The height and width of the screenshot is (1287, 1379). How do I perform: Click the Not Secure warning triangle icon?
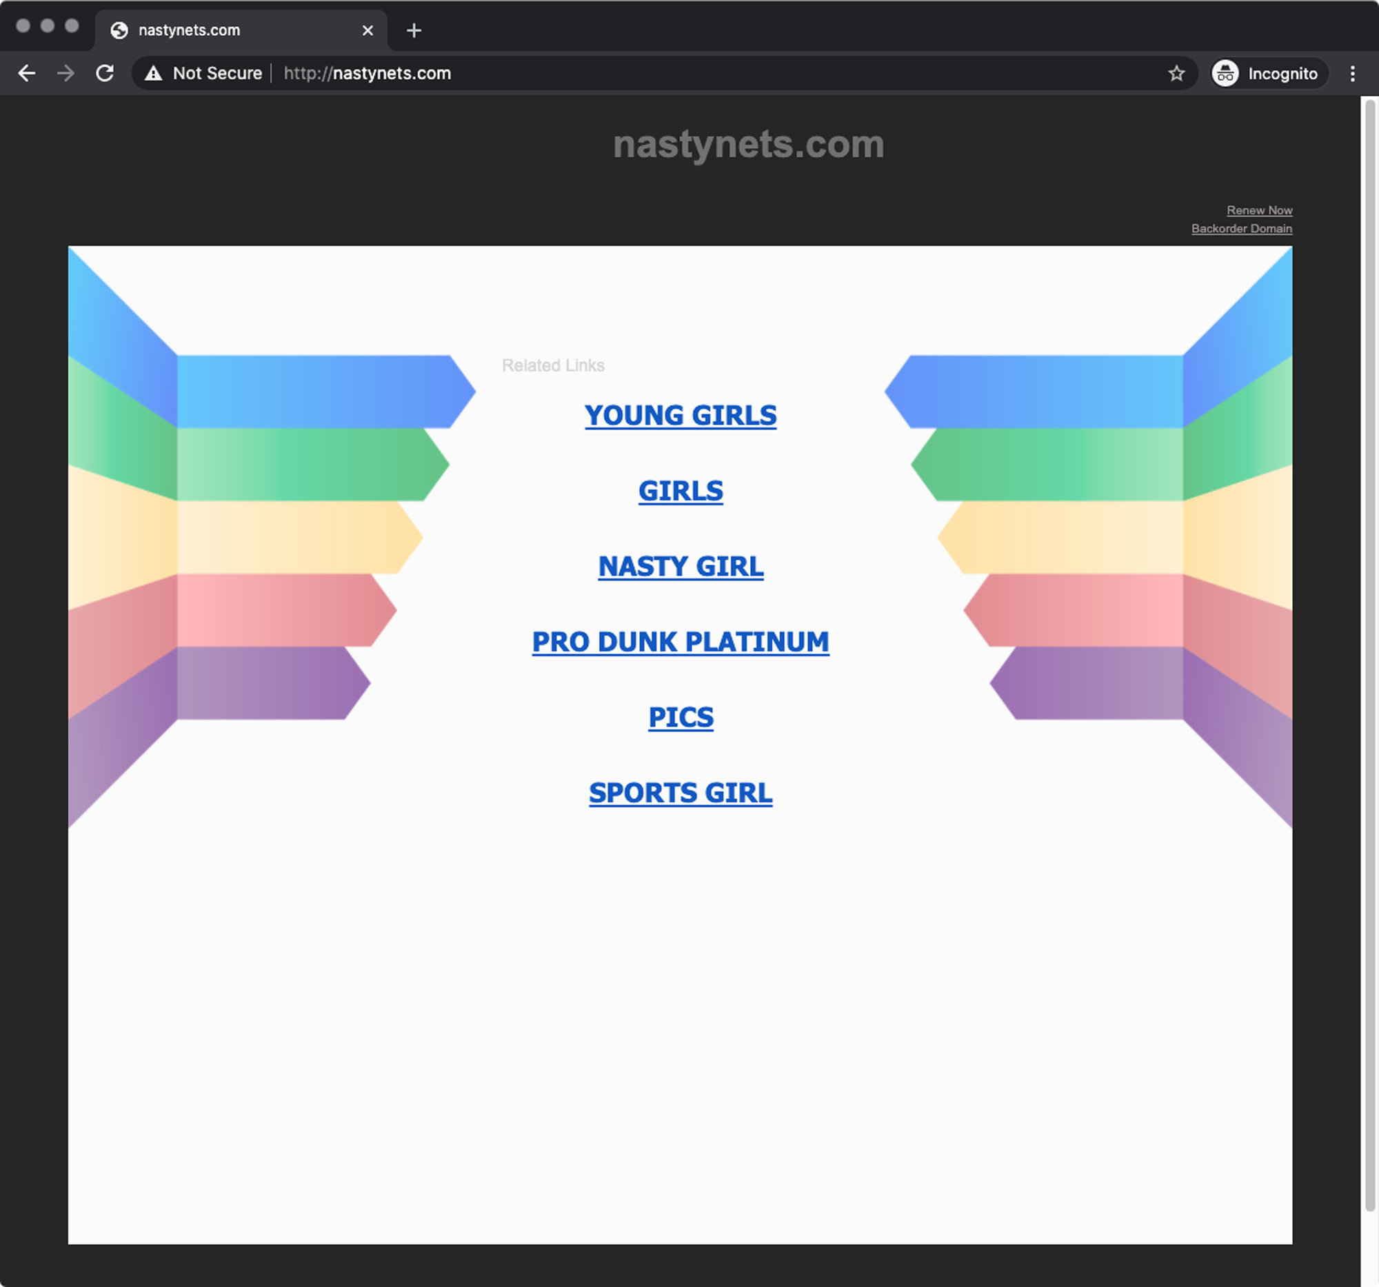click(x=153, y=74)
